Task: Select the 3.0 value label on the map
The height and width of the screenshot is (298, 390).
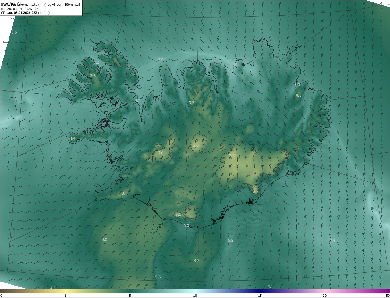Action: (161, 153)
